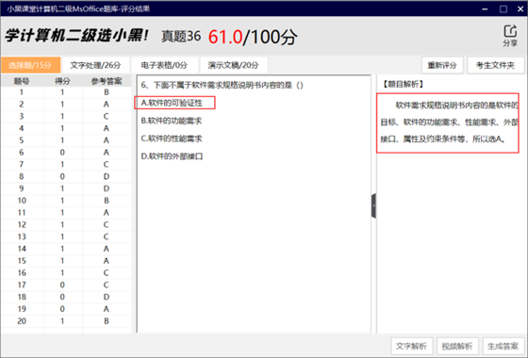Open the 电子表格/0分 tab
The image size is (528, 358).
click(164, 65)
